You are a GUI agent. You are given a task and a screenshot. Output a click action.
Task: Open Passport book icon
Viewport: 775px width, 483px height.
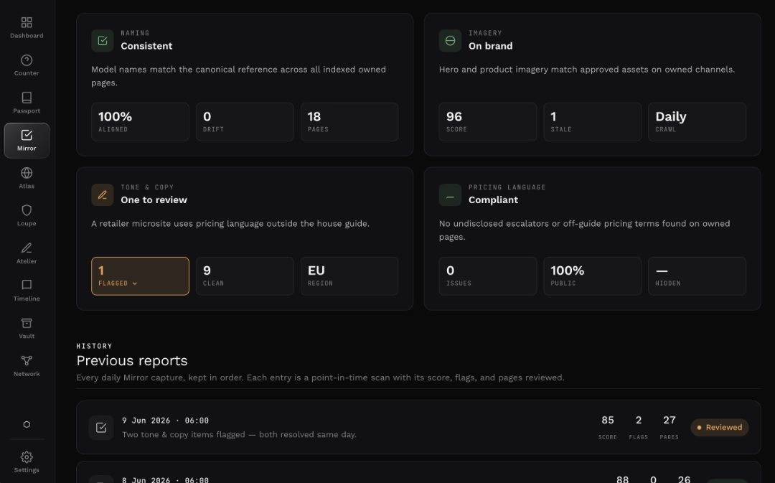point(27,103)
